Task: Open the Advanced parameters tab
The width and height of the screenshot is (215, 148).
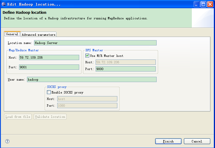Action: pos(38,35)
